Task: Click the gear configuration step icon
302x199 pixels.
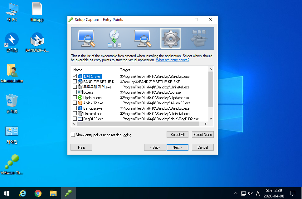Action: pyautogui.click(x=170, y=38)
